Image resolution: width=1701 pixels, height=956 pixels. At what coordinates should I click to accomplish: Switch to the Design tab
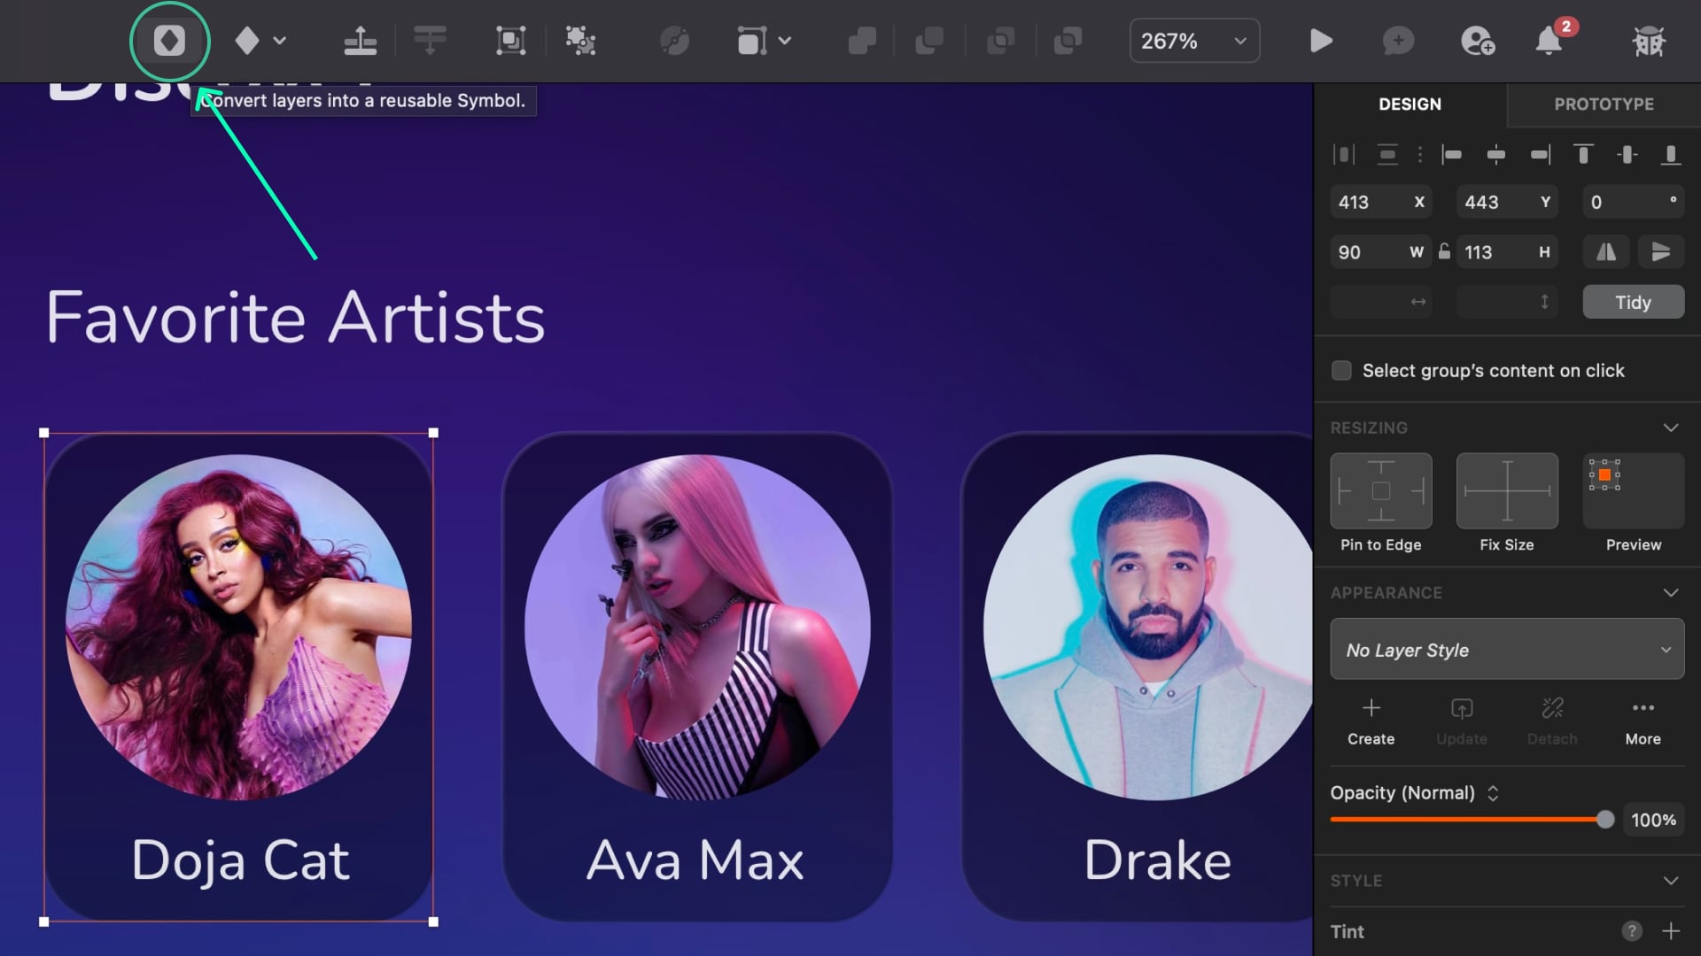coord(1409,104)
